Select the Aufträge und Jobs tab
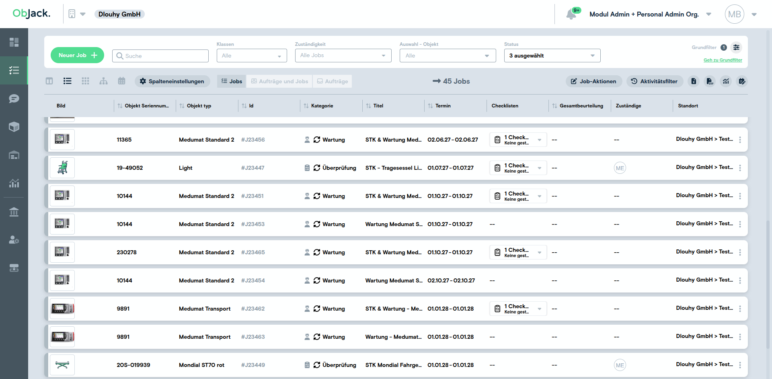Image resolution: width=772 pixels, height=379 pixels. tap(280, 81)
